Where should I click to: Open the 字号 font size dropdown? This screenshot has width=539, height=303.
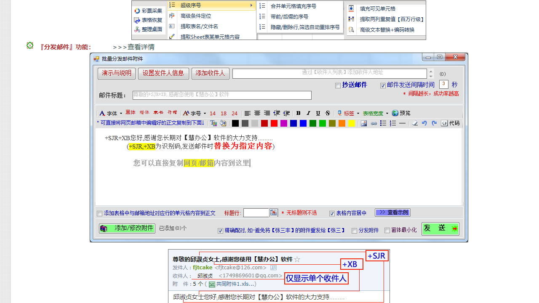194,113
